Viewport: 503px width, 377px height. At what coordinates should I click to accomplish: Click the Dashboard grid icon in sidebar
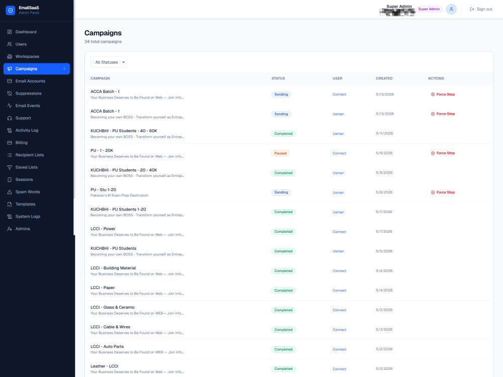point(10,32)
